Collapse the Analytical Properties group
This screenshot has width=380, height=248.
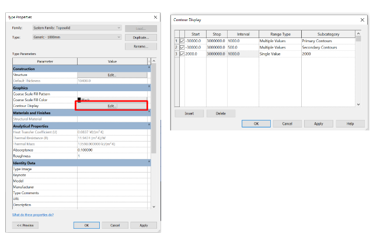point(149,125)
